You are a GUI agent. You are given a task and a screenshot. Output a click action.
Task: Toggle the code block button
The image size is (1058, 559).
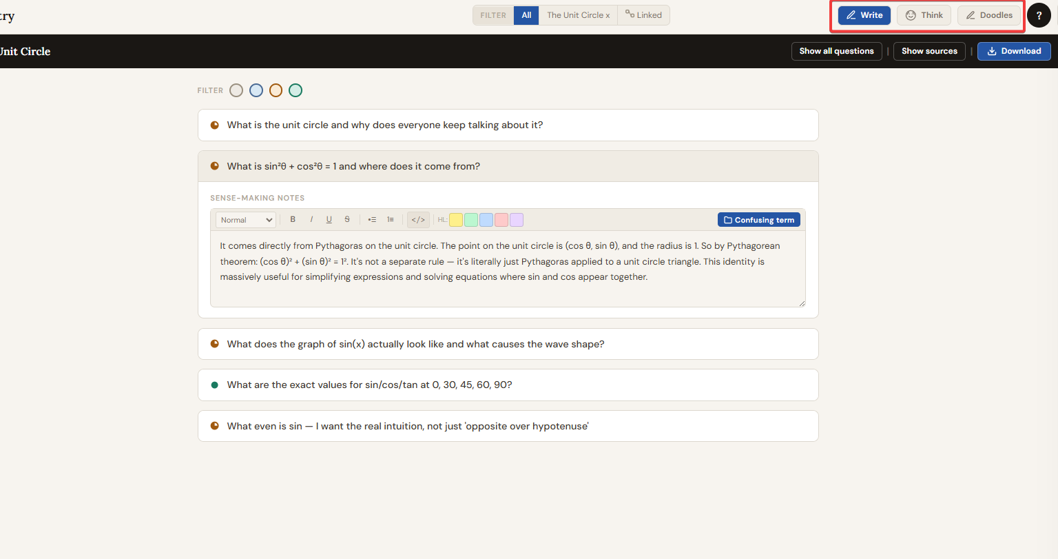[x=418, y=220]
